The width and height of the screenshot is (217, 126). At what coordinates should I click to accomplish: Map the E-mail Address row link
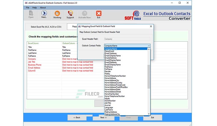coord(78,68)
